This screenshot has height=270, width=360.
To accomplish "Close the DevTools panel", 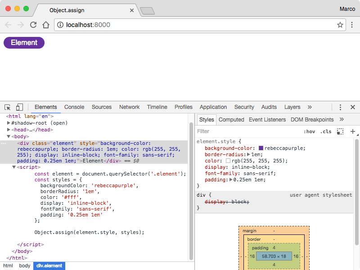I will pos(353,107).
